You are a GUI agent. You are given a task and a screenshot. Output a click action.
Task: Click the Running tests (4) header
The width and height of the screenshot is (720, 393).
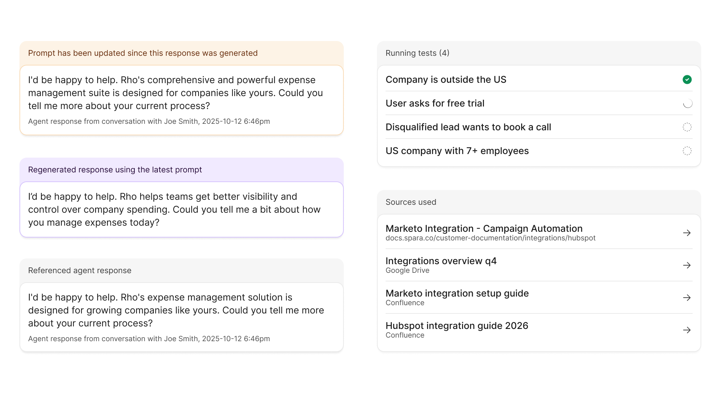(417, 53)
